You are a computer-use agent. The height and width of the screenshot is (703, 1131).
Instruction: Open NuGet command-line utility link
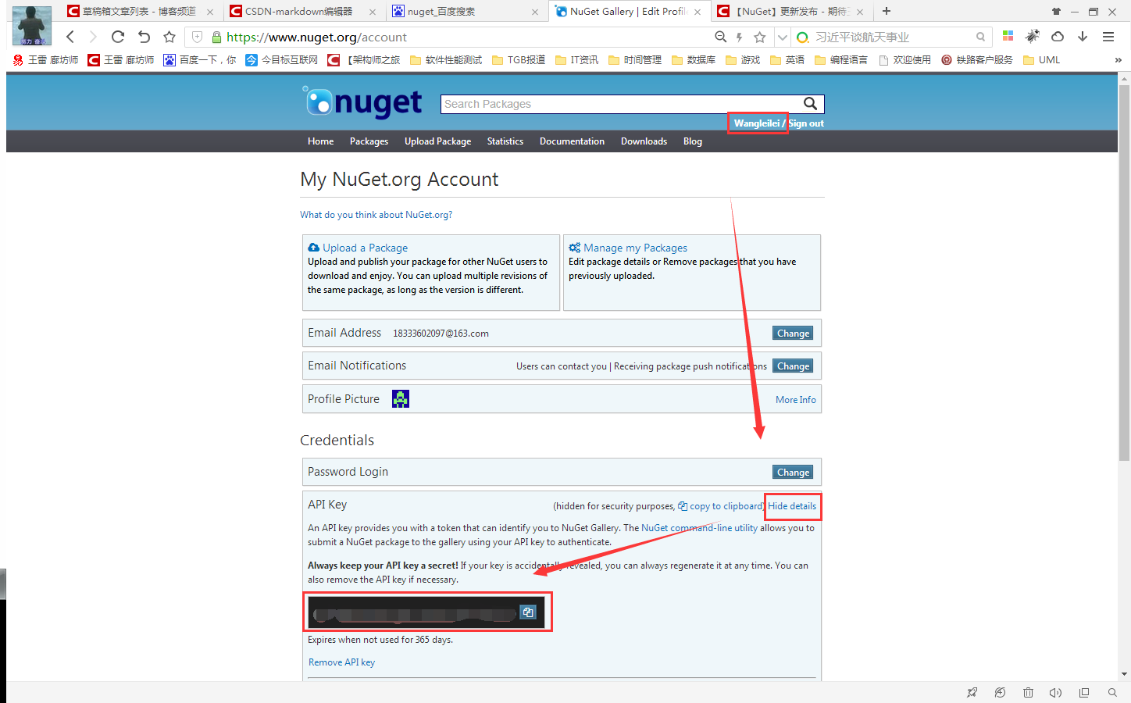pyautogui.click(x=699, y=528)
